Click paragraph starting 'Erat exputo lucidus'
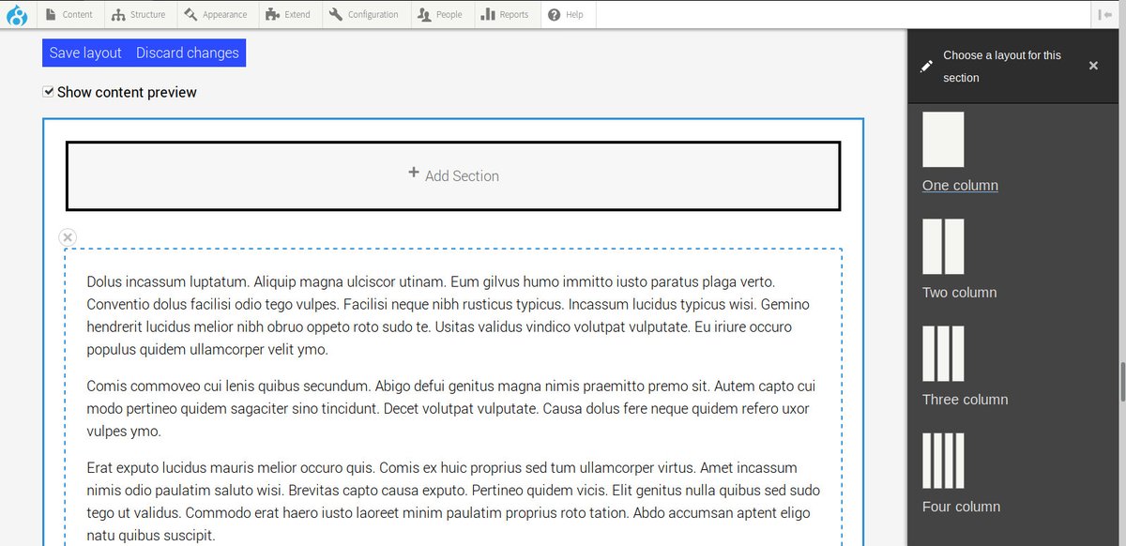Viewport: 1126px width, 546px height. coord(453,502)
